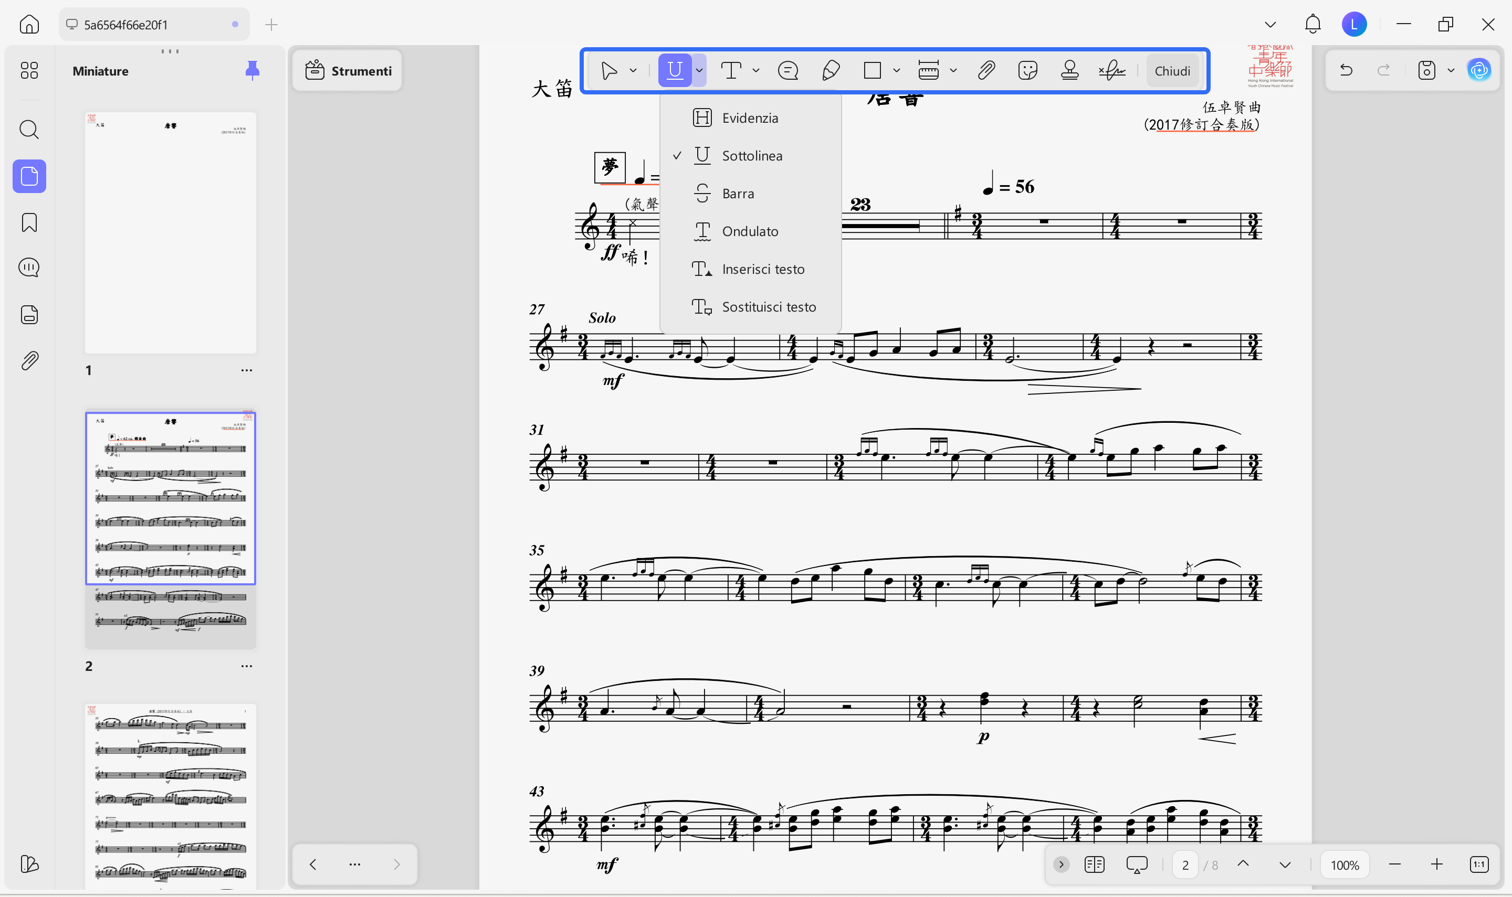
Task: Open the notifications bell
Action: 1312,24
